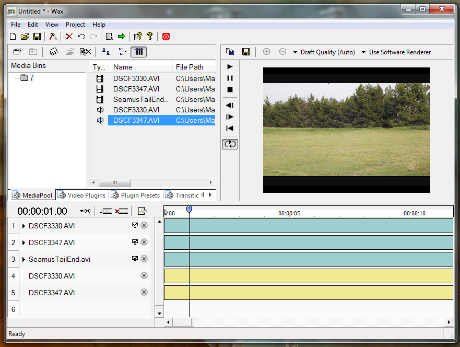Open a project with the folder icon

coord(25,37)
